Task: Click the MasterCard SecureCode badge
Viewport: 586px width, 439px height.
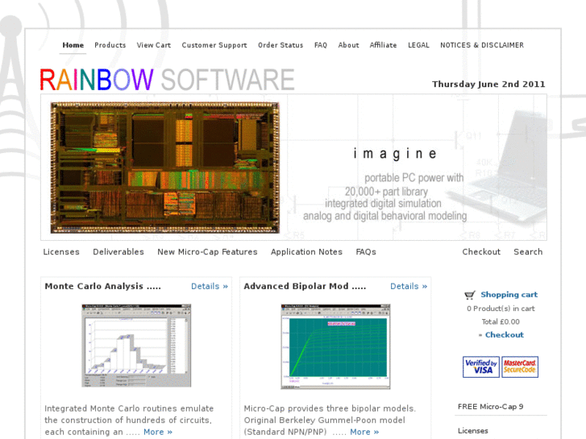Action: tap(520, 367)
